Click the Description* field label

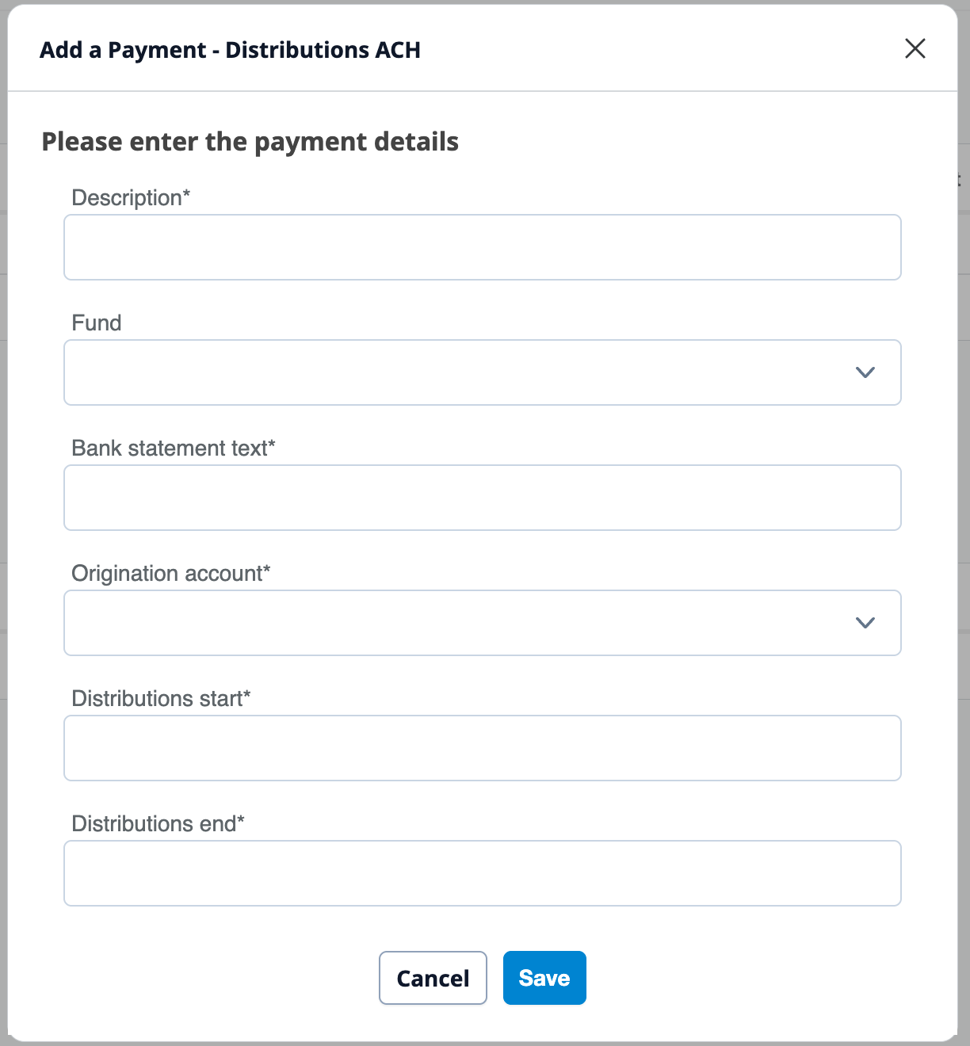[131, 198]
